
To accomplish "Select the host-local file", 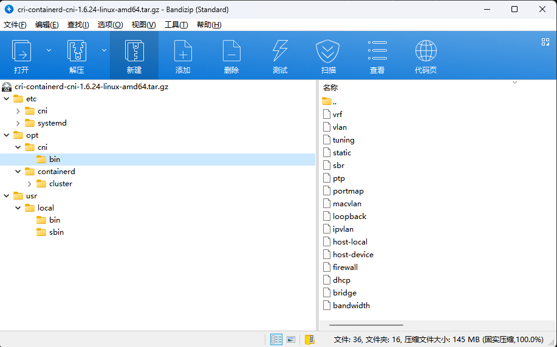I will point(345,242).
